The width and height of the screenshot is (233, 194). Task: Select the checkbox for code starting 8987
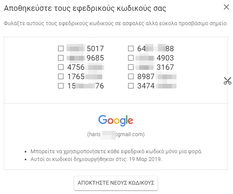coord(131,76)
